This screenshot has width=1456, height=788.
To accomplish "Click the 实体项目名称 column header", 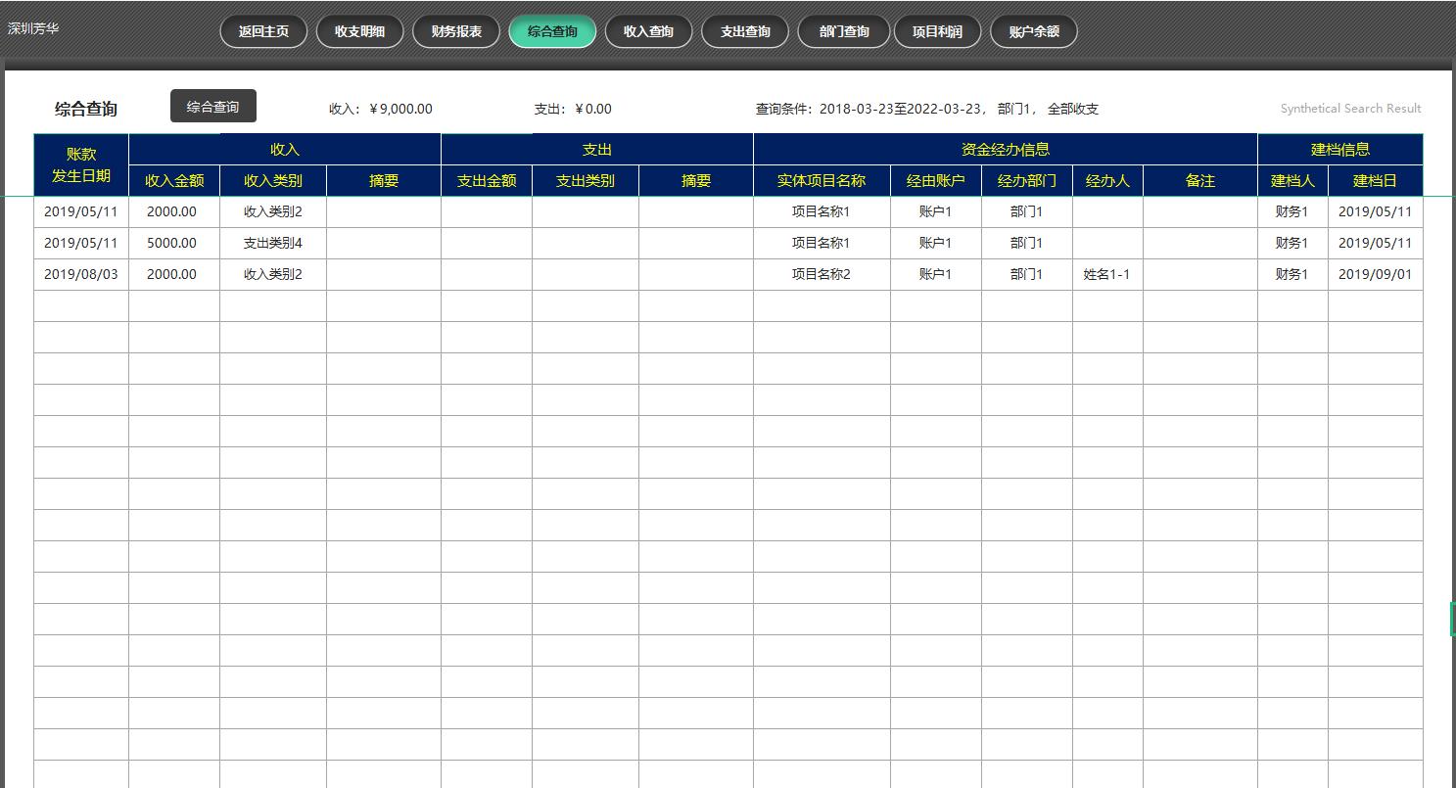I will [822, 180].
